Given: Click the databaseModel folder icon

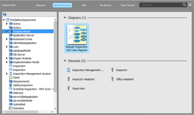Looking at the screenshot, I should (11, 51).
